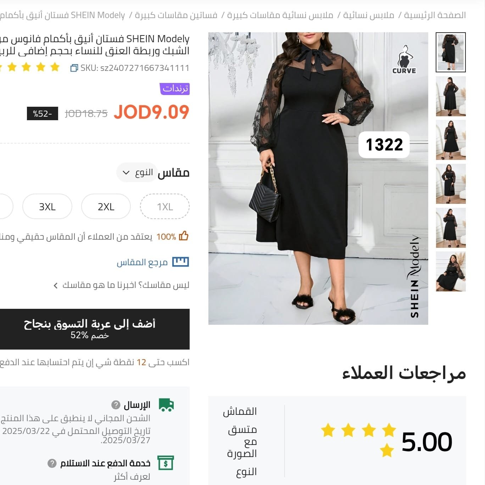
Task: Add item to cart with black button
Action: [90, 329]
